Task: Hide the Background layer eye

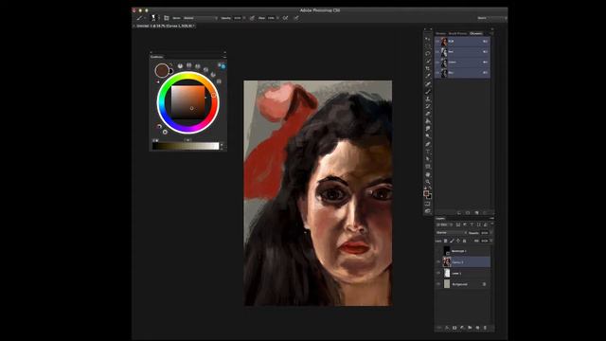Action: pyautogui.click(x=438, y=284)
